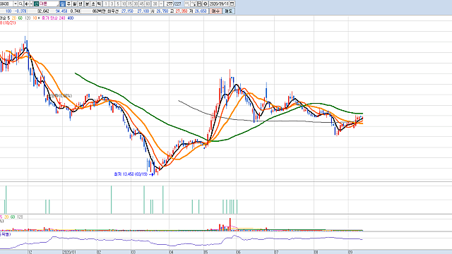Click the save chart disk icon
Image resolution: width=452 pixels, height=254 pixels.
pyautogui.click(x=199, y=4)
